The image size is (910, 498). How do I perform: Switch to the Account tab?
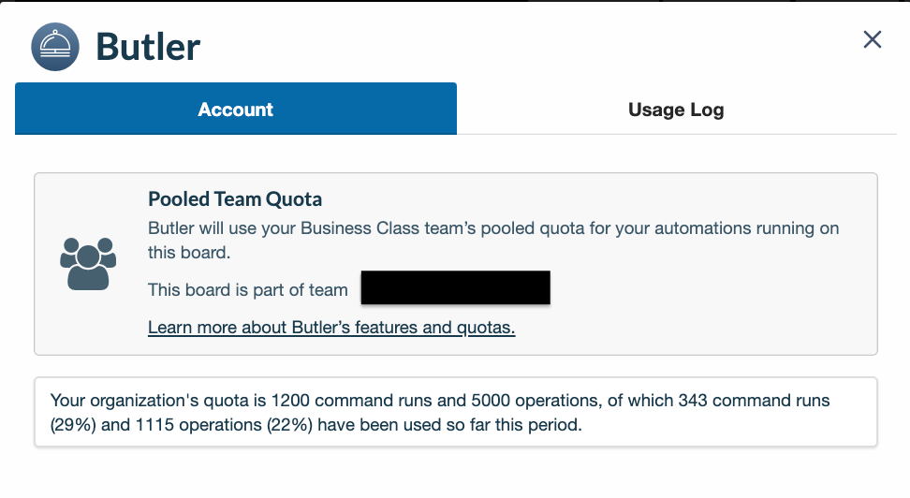point(236,109)
